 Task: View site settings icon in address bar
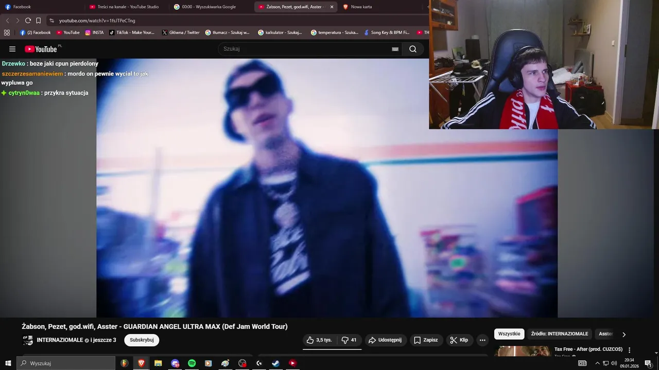click(x=51, y=21)
